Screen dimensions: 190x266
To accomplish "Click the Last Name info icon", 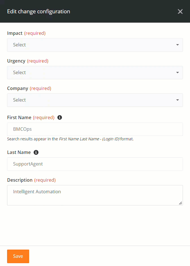I will 36,152.
